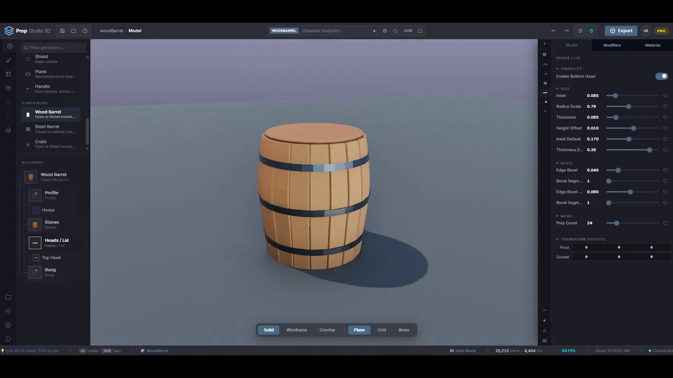Click the PRO badge
This screenshot has width=673, height=378.
point(660,31)
